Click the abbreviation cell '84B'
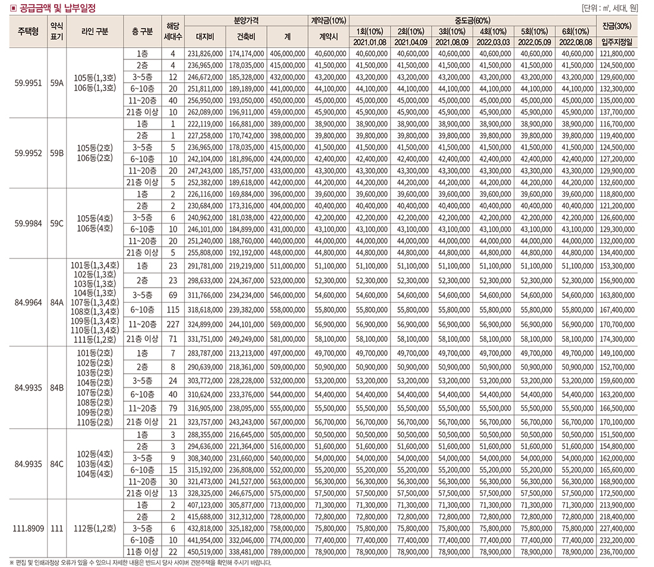Viewport: 654px width, 567px height. pos(56,388)
